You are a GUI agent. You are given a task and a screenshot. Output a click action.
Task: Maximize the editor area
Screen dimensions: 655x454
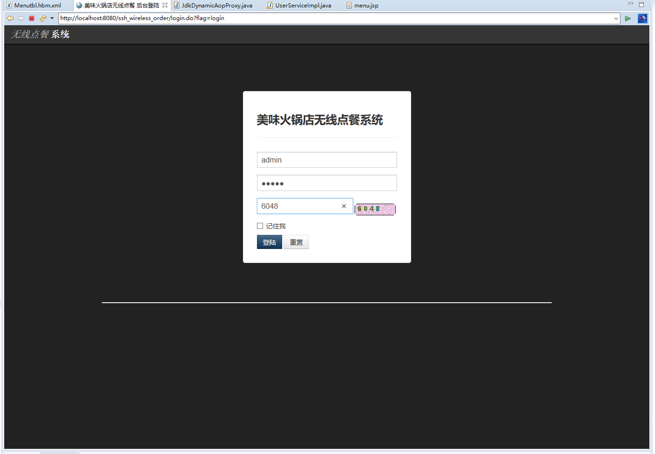[x=641, y=5]
